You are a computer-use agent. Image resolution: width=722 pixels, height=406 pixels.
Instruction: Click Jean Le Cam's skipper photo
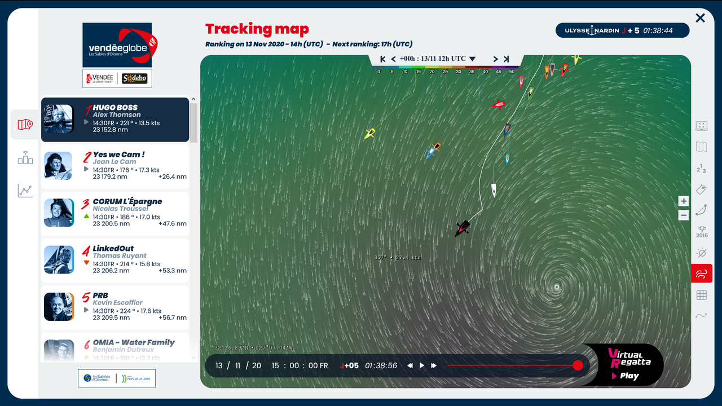(59, 166)
